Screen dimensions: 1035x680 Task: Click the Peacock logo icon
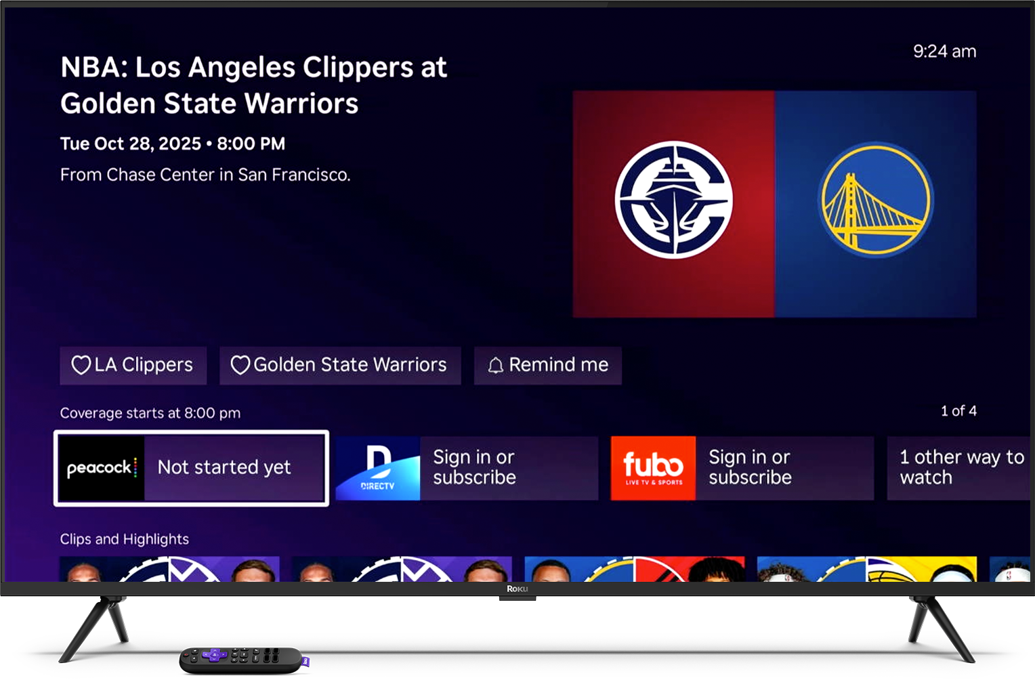click(101, 467)
